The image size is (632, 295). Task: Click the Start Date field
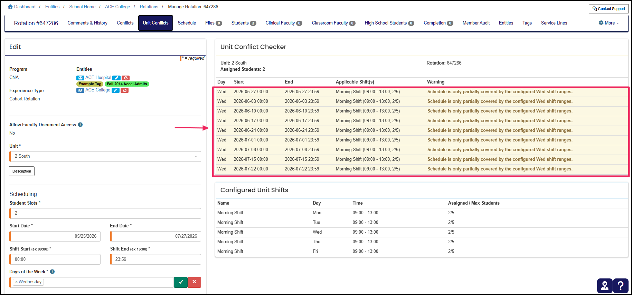(x=55, y=236)
